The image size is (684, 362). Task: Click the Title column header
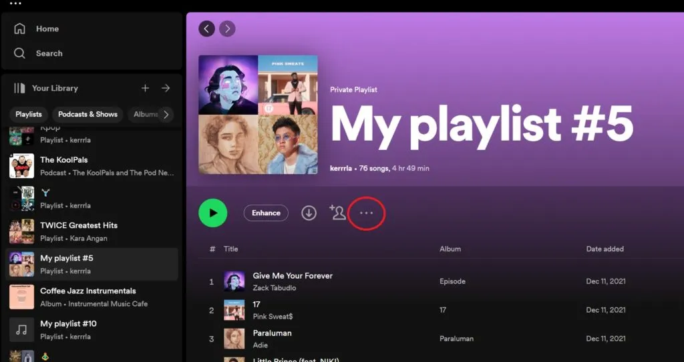[230, 249]
